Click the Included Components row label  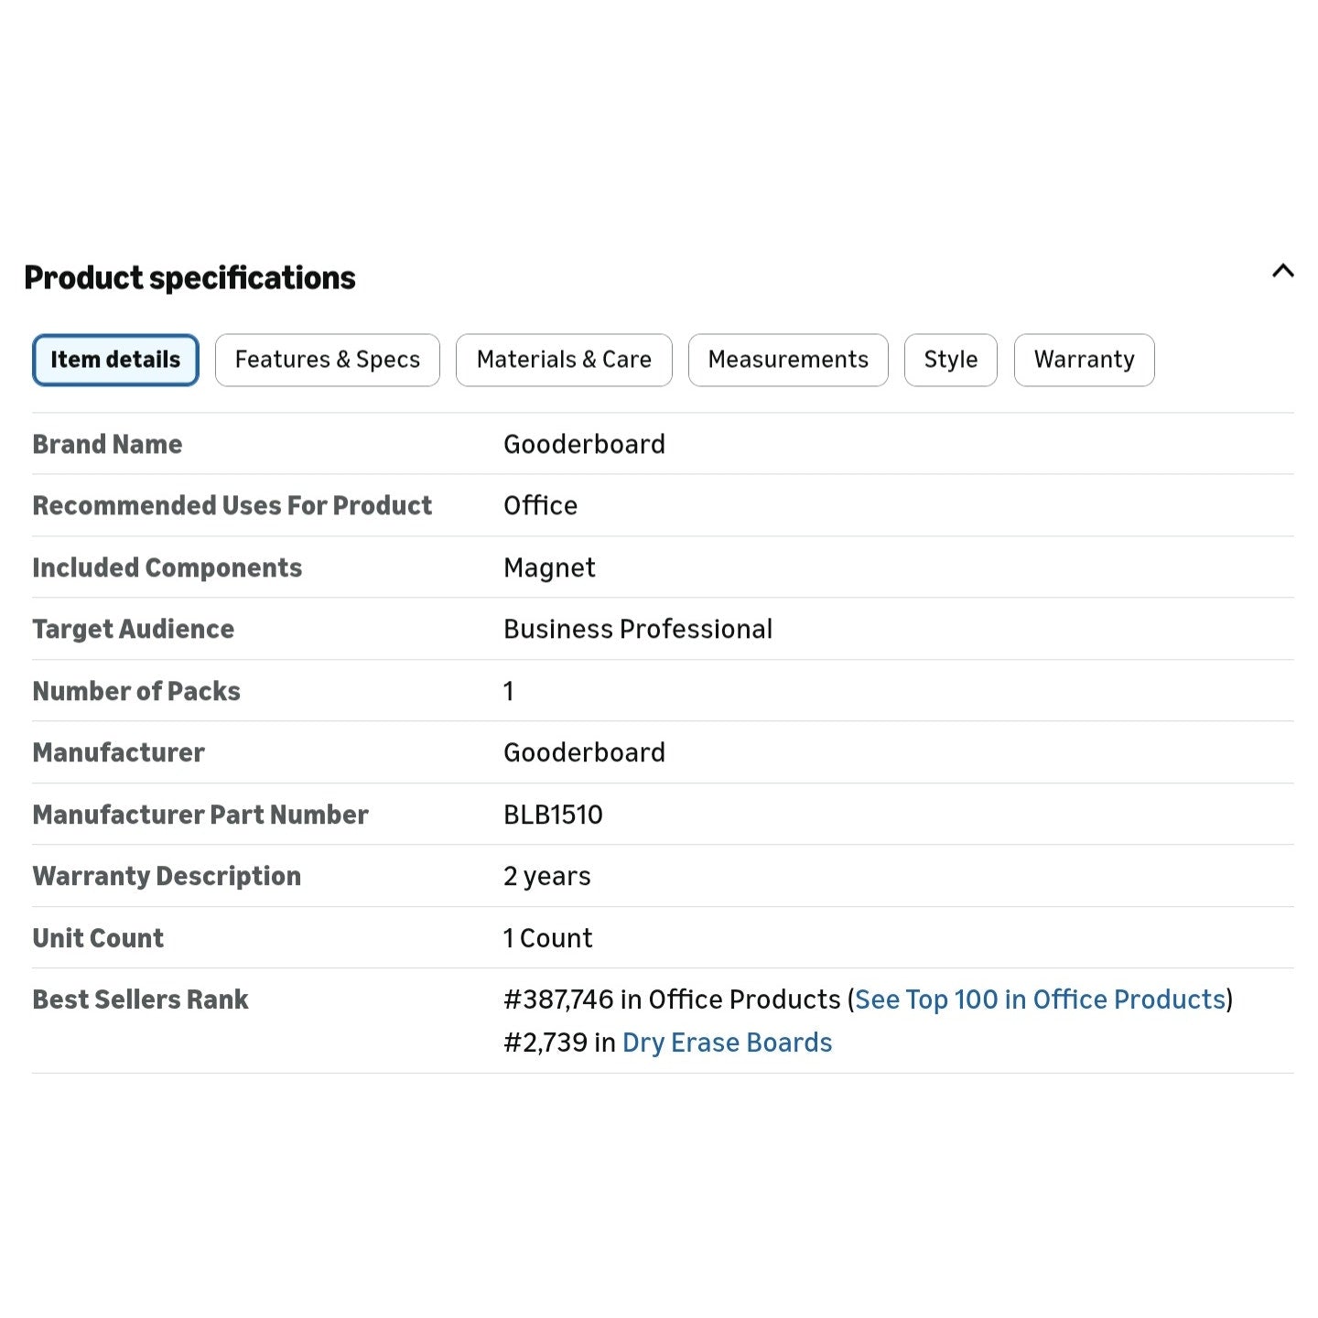(167, 567)
